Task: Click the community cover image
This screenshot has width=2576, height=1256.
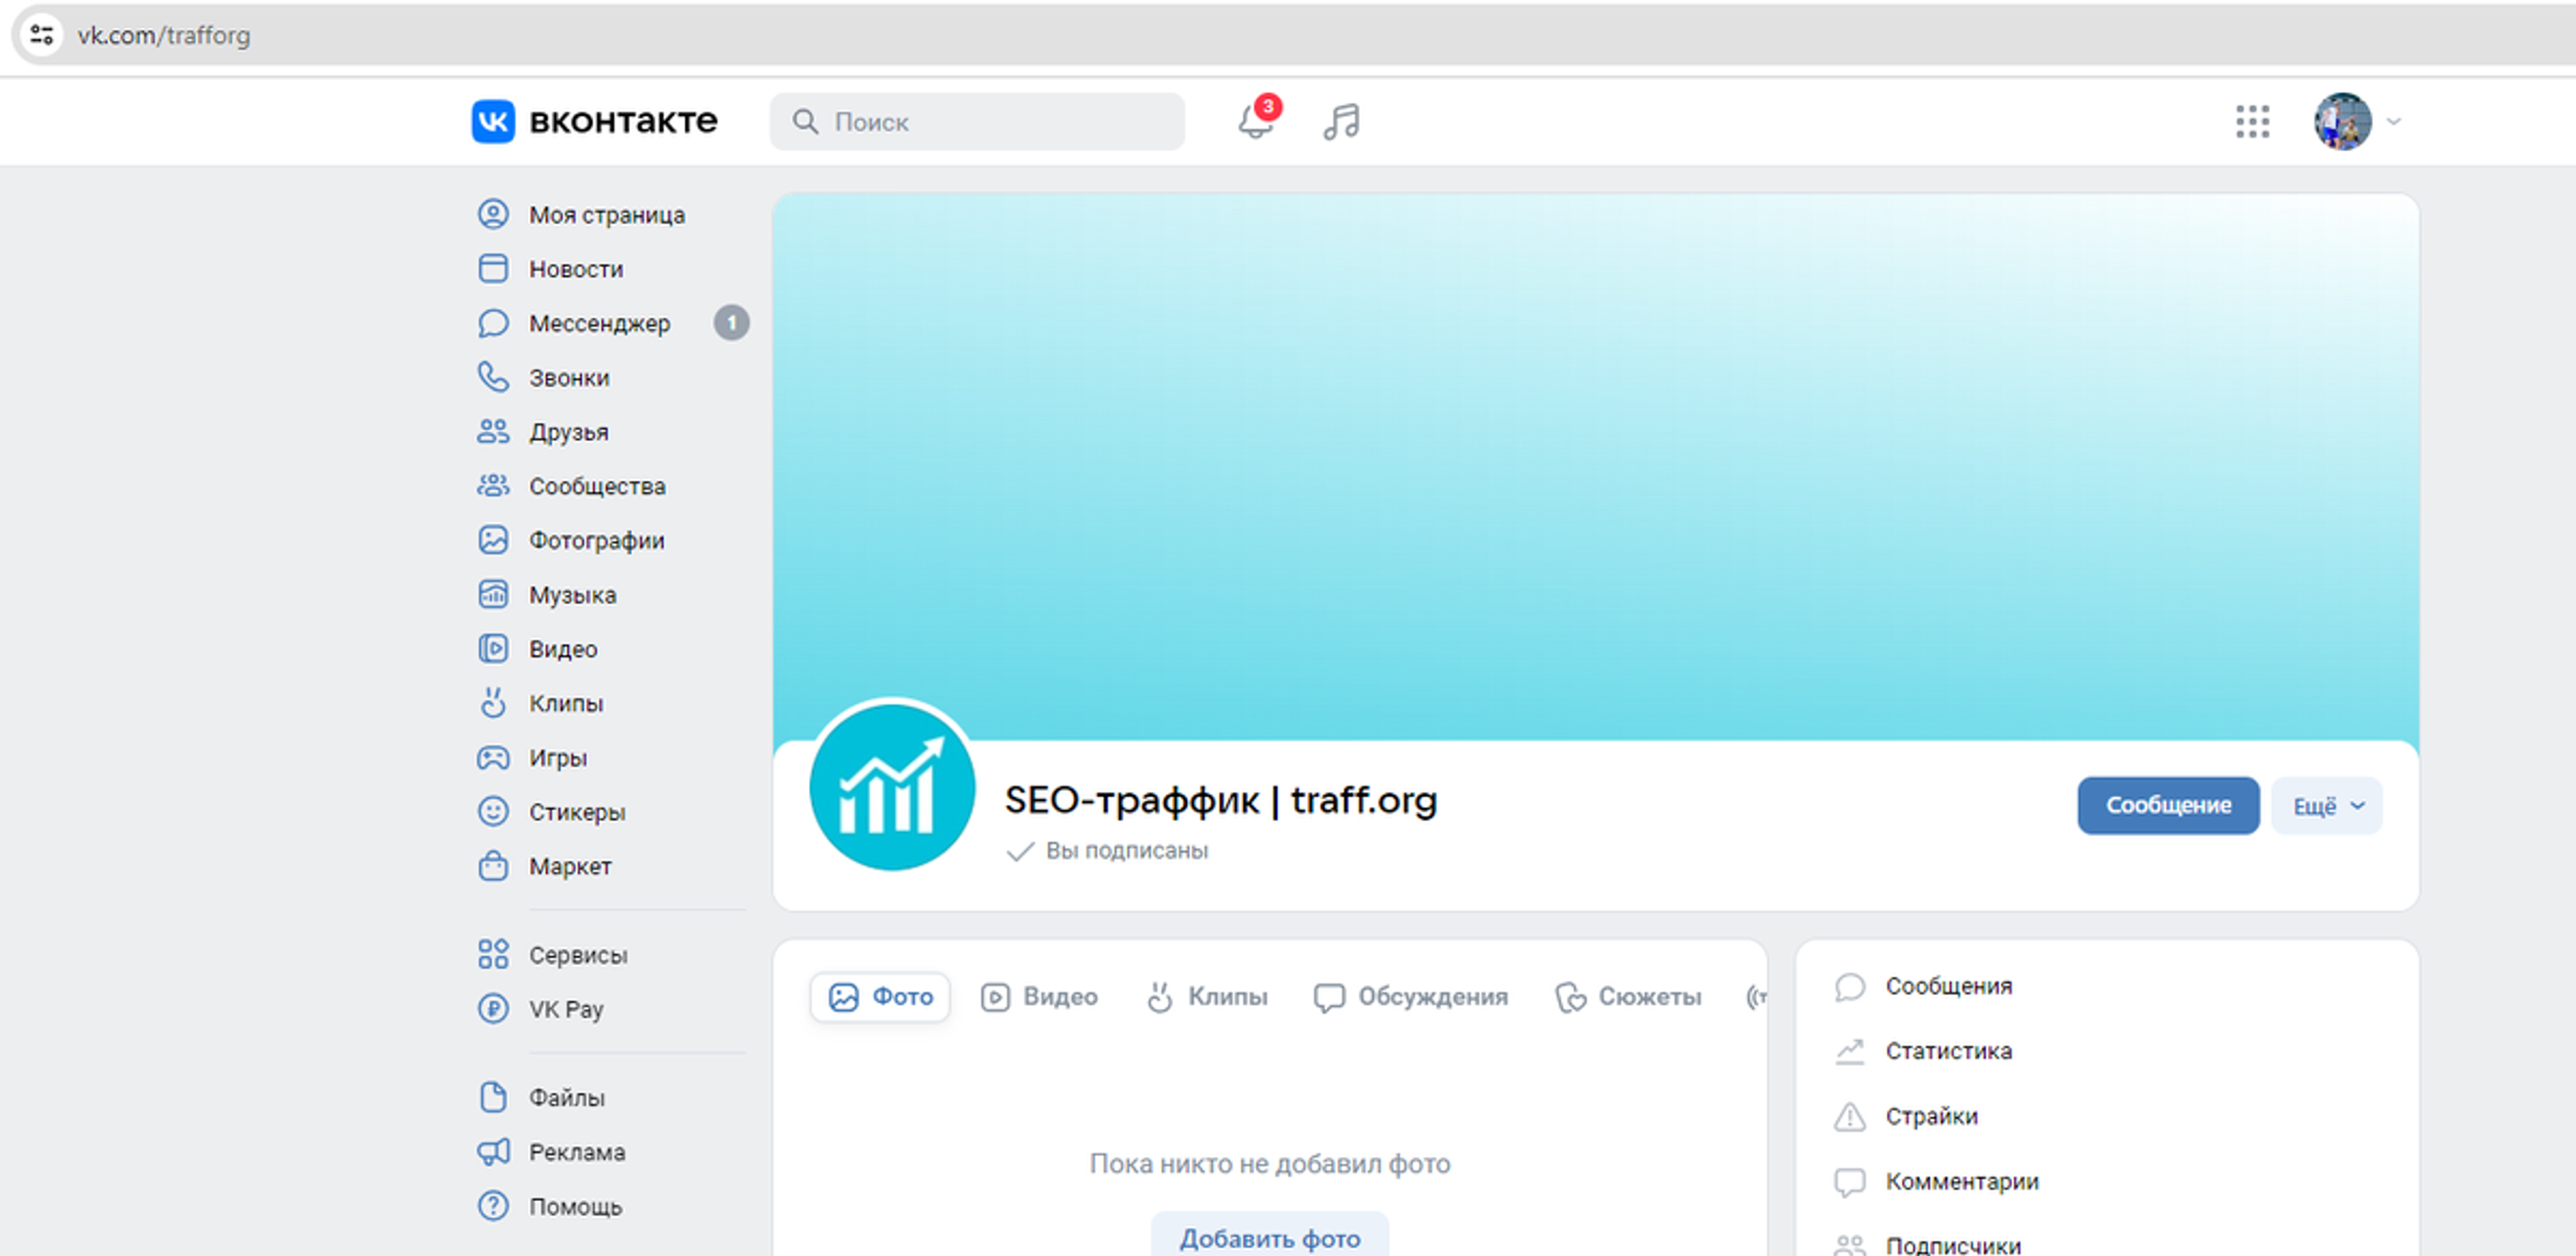Action: point(1596,467)
